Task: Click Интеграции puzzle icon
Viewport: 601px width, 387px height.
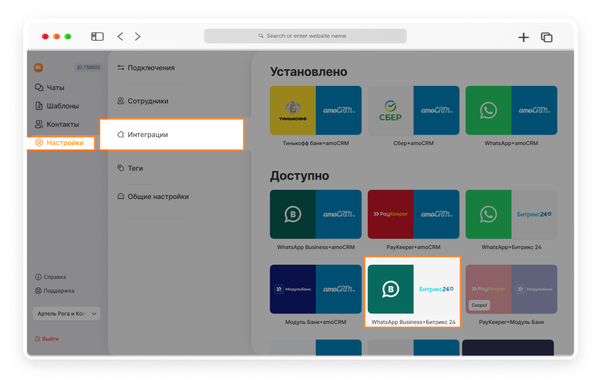Action: (121, 134)
